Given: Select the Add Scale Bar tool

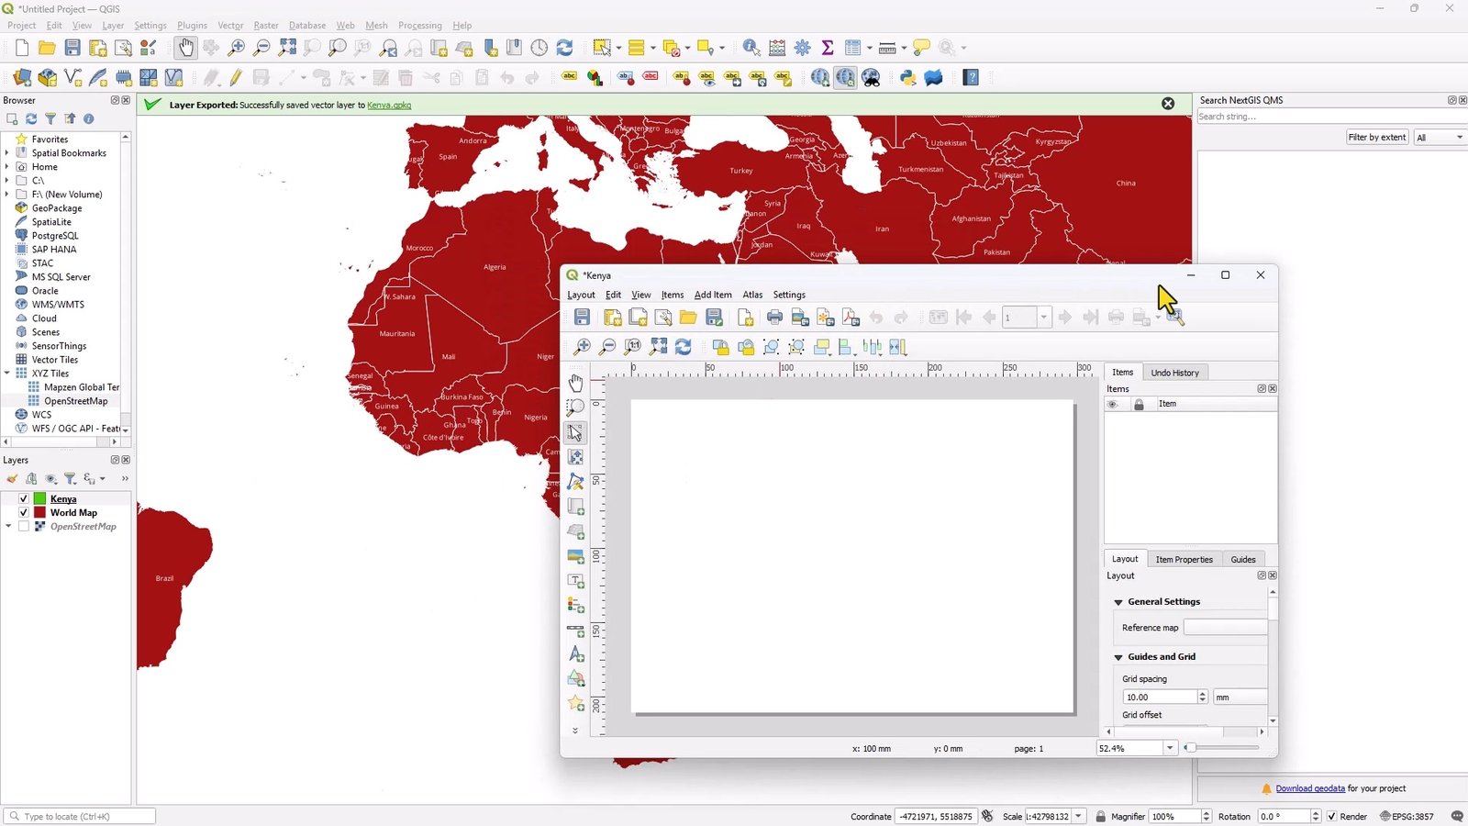Looking at the screenshot, I should point(576,631).
